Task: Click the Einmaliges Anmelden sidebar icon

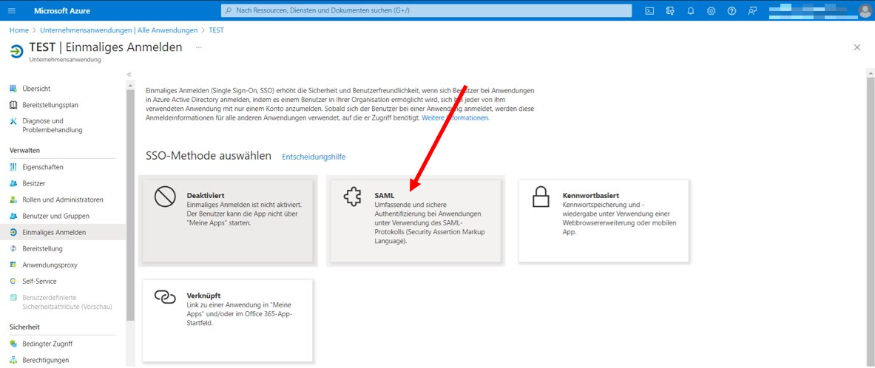Action: [x=14, y=232]
